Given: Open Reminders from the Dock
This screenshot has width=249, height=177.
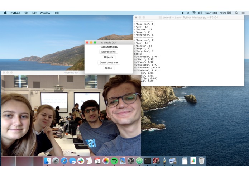Looking at the screenshot, I should (89, 161).
